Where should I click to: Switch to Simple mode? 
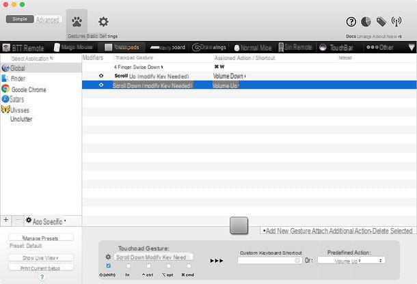20,19
